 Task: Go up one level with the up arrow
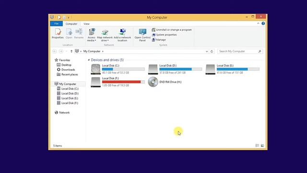coord(71,51)
